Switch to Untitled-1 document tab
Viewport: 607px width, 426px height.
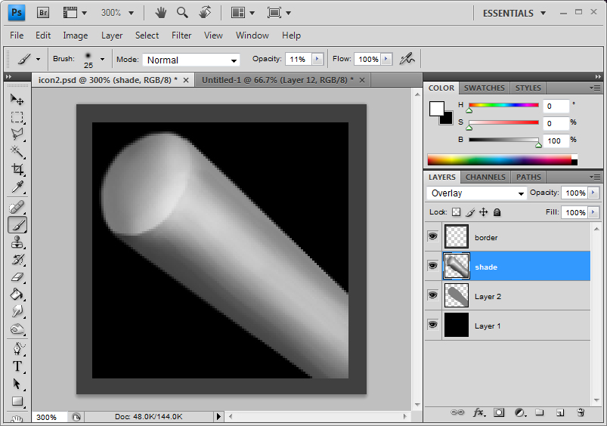coord(283,80)
